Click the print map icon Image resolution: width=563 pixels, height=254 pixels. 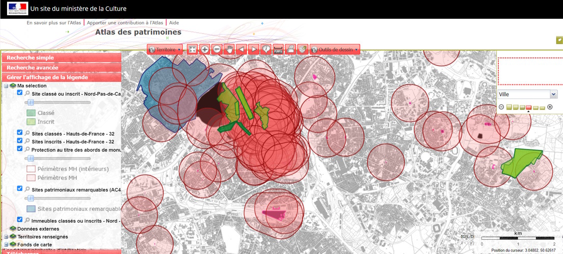(290, 49)
